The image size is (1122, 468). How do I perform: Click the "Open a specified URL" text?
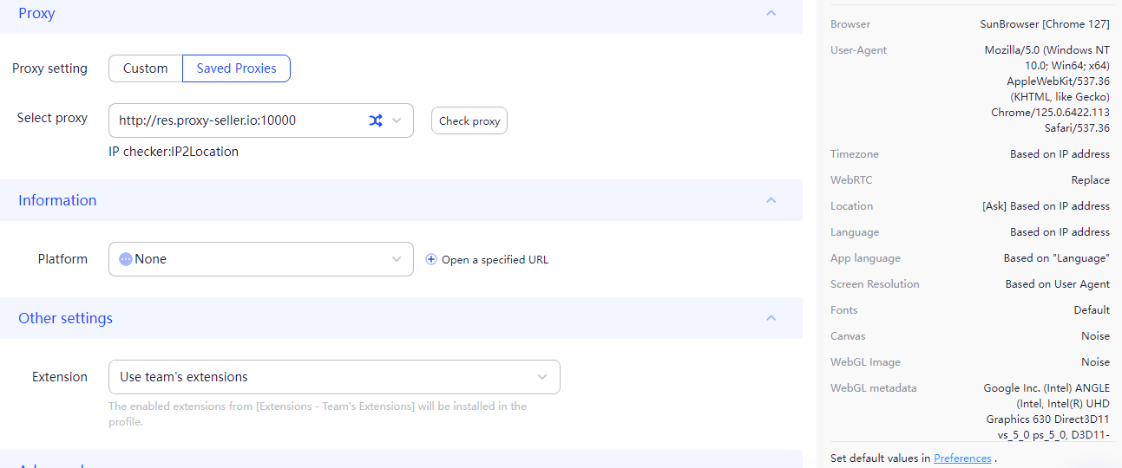(x=495, y=259)
